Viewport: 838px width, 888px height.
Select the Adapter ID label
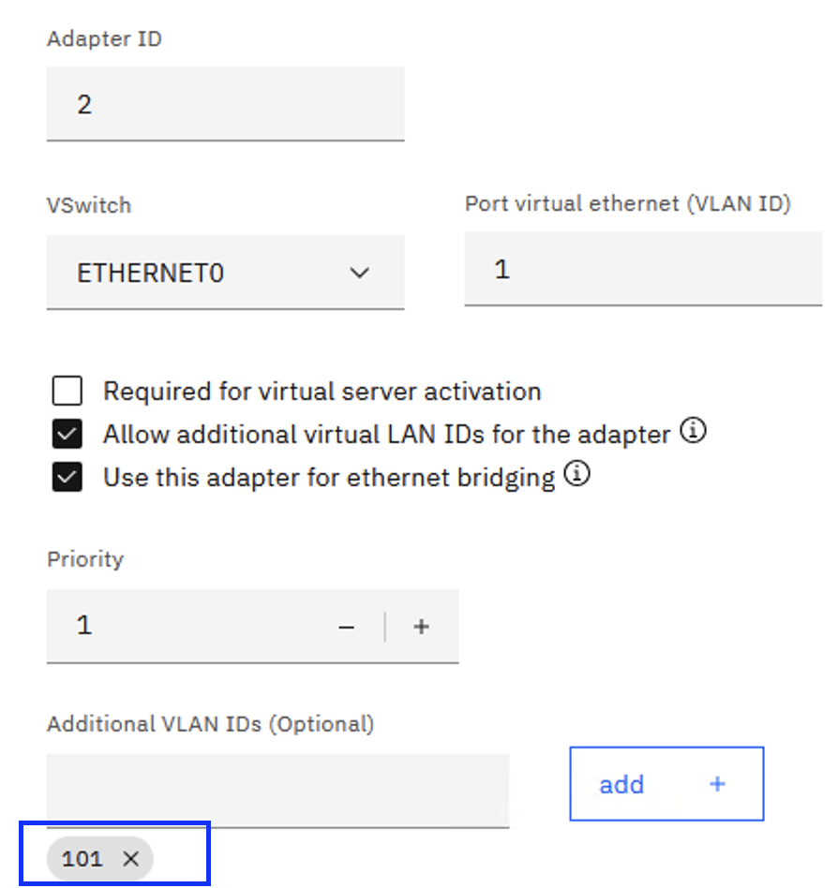coord(104,38)
